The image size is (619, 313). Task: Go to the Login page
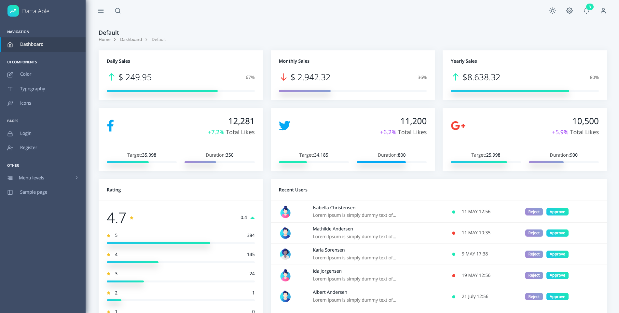26,133
